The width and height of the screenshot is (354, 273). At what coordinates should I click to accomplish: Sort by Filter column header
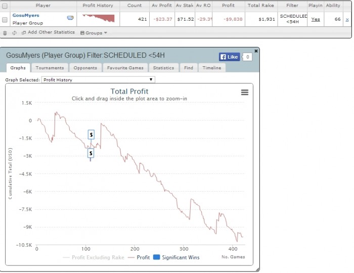[292, 6]
